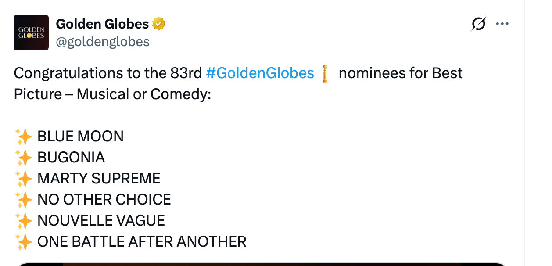The height and width of the screenshot is (266, 552).
Task: Click the ONE BATTLE AFTER ANOTHER text
Action: [x=142, y=242]
